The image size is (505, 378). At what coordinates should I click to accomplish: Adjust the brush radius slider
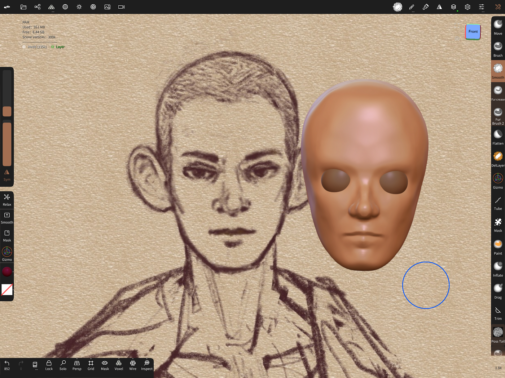pos(7,94)
